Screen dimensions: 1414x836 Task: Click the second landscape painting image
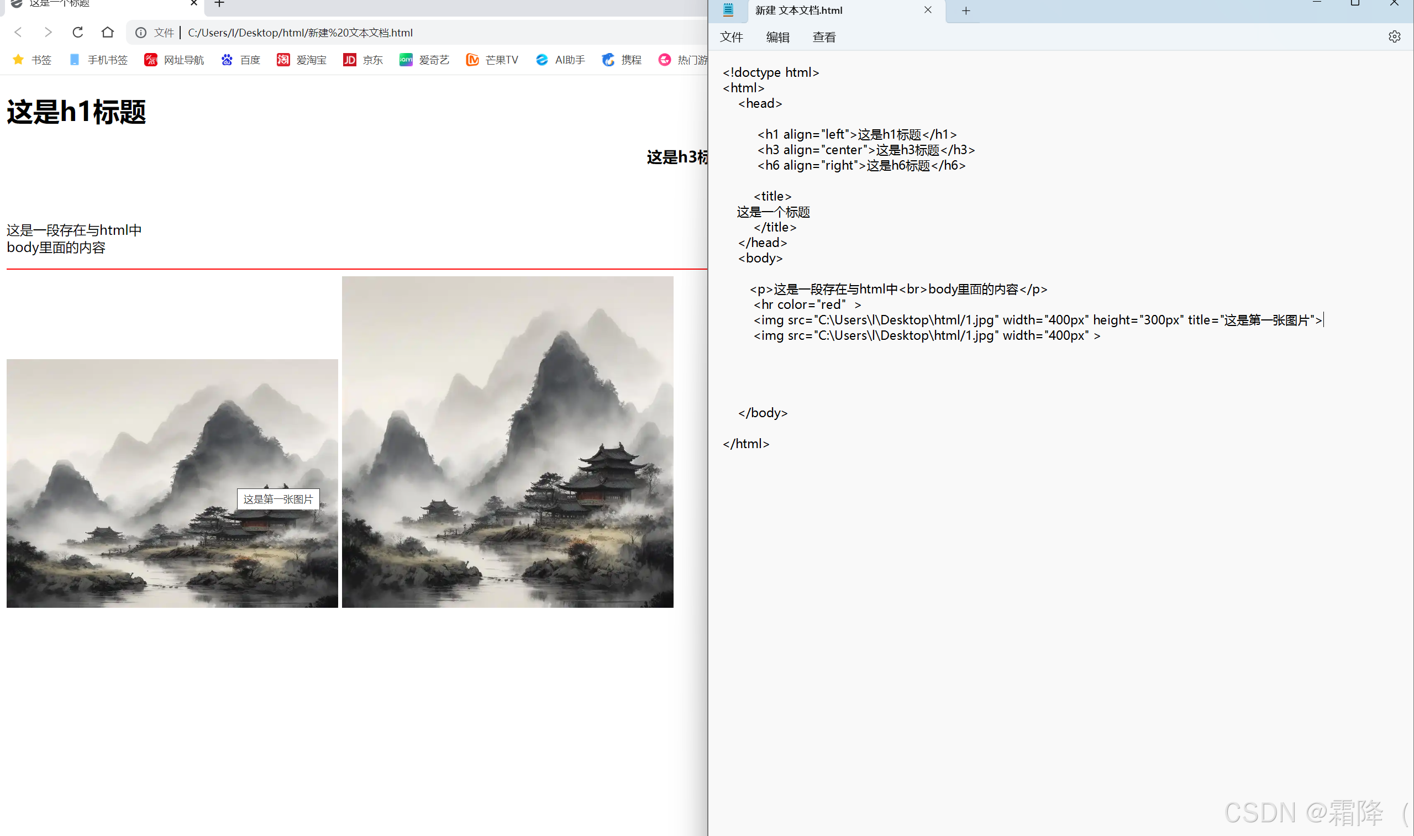coord(507,441)
